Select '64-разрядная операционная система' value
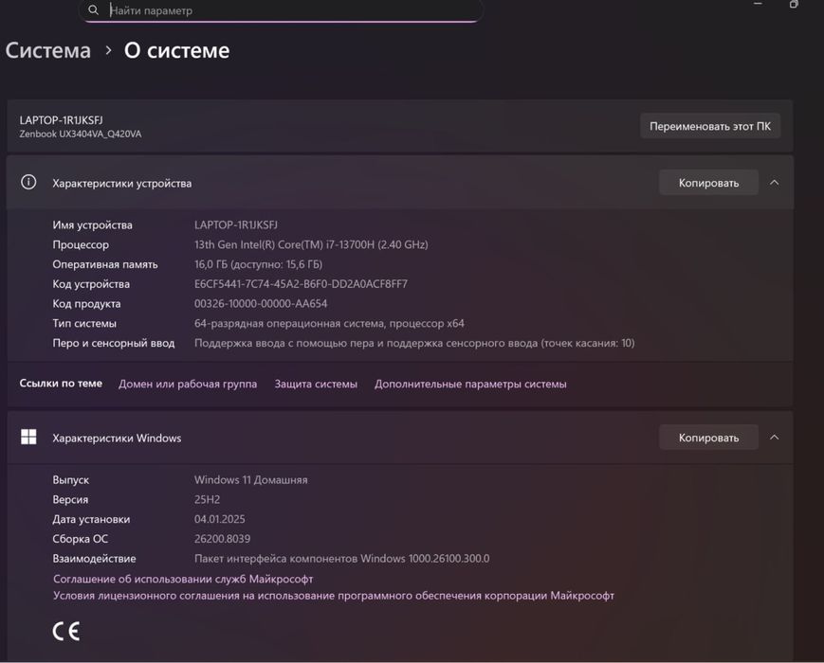The image size is (824, 663). 329,323
